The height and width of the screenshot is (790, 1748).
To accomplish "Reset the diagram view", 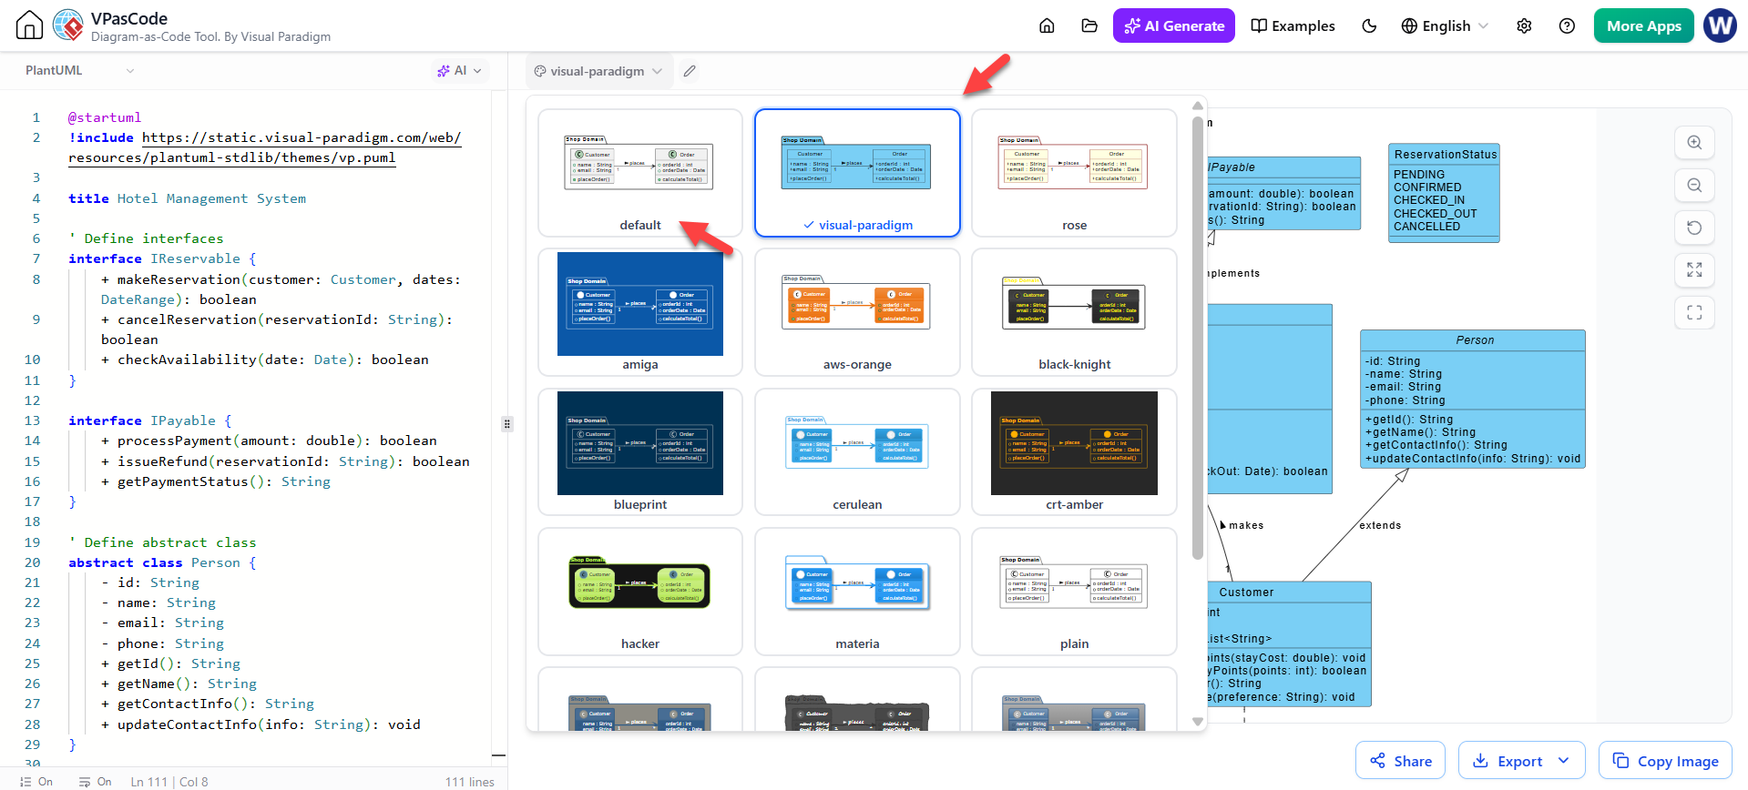I will pos(1694,228).
